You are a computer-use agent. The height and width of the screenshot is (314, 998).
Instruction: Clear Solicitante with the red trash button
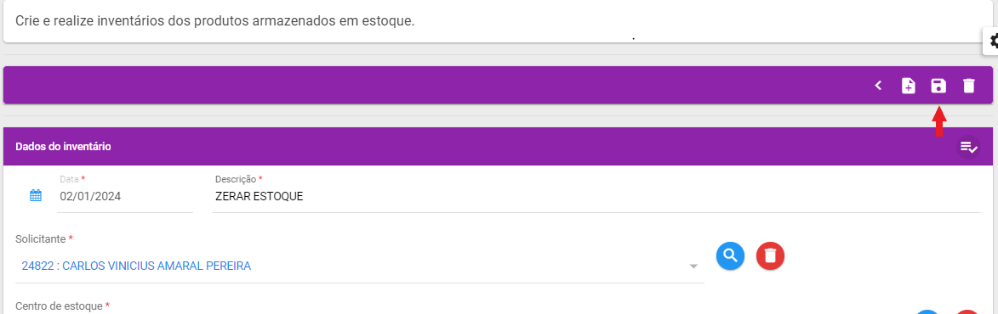pos(770,255)
